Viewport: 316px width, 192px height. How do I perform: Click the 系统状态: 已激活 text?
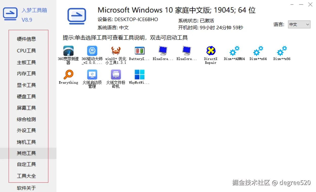[x=196, y=21]
